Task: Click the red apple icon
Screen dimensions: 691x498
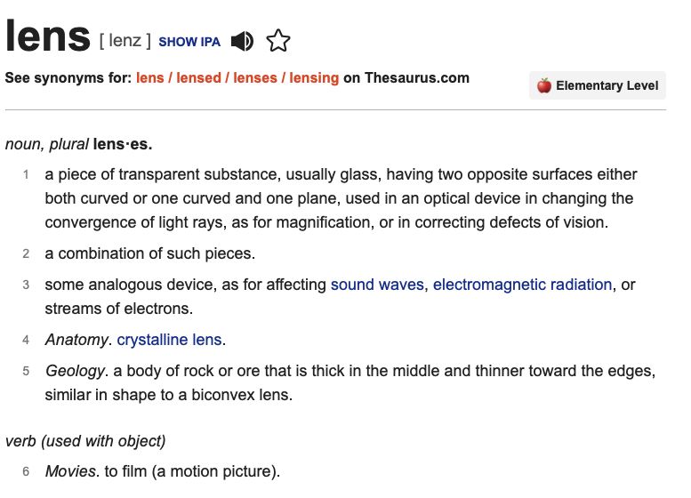Action: 543,85
